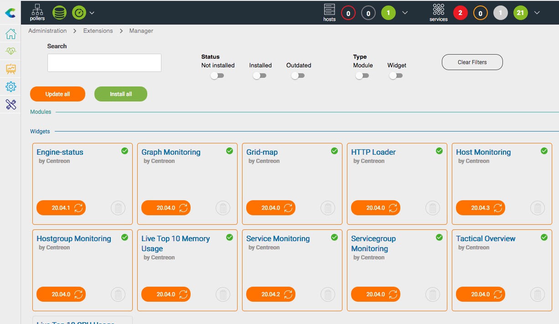This screenshot has width=559, height=324.
Task: Open Home from the left sidebar
Action: click(x=10, y=34)
